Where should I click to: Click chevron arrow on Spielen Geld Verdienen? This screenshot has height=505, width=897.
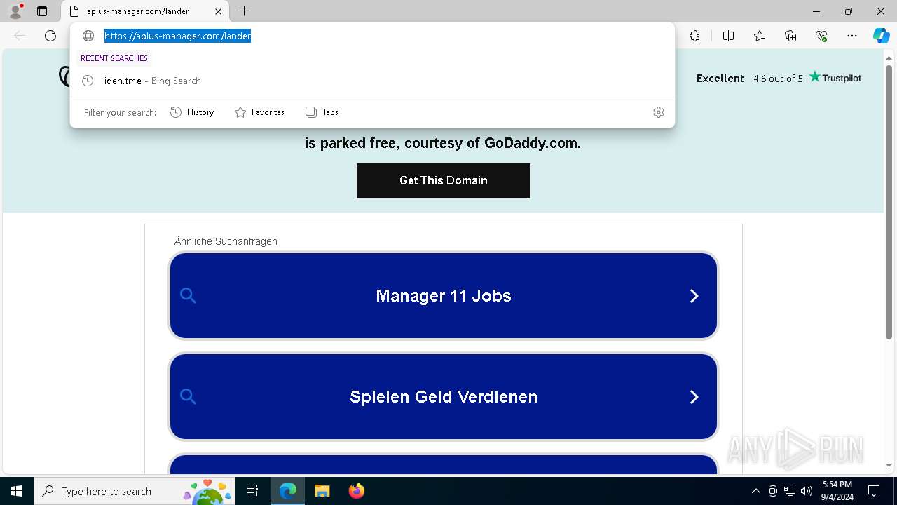point(694,397)
